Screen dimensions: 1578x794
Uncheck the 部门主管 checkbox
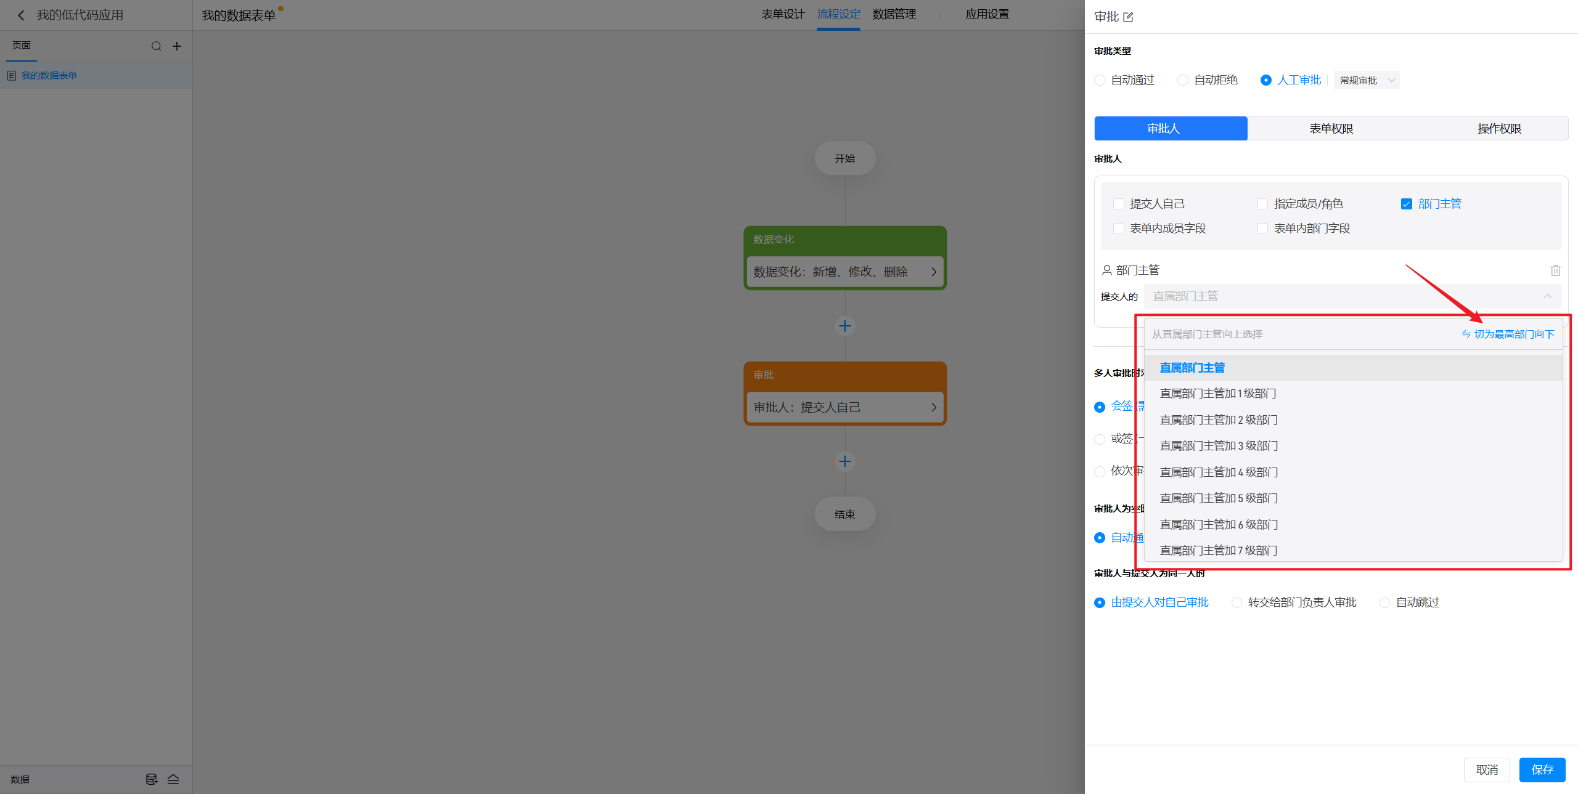pos(1407,204)
